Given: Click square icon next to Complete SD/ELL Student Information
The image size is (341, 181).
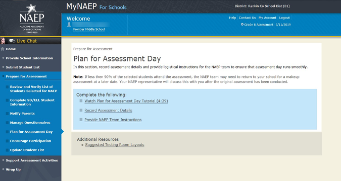Looking at the screenshot, I should pos(7,100).
